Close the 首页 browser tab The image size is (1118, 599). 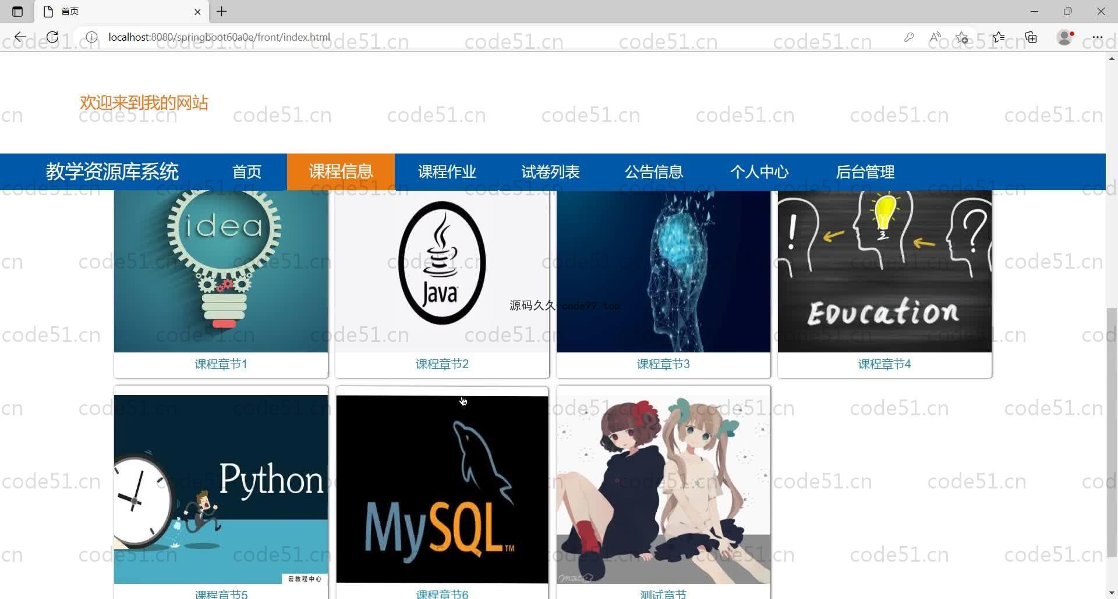(x=197, y=12)
